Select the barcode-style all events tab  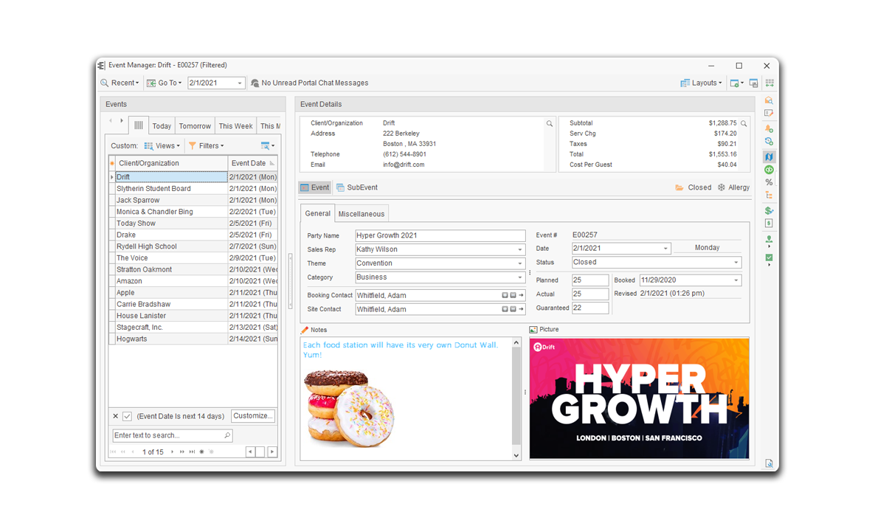coord(139,125)
